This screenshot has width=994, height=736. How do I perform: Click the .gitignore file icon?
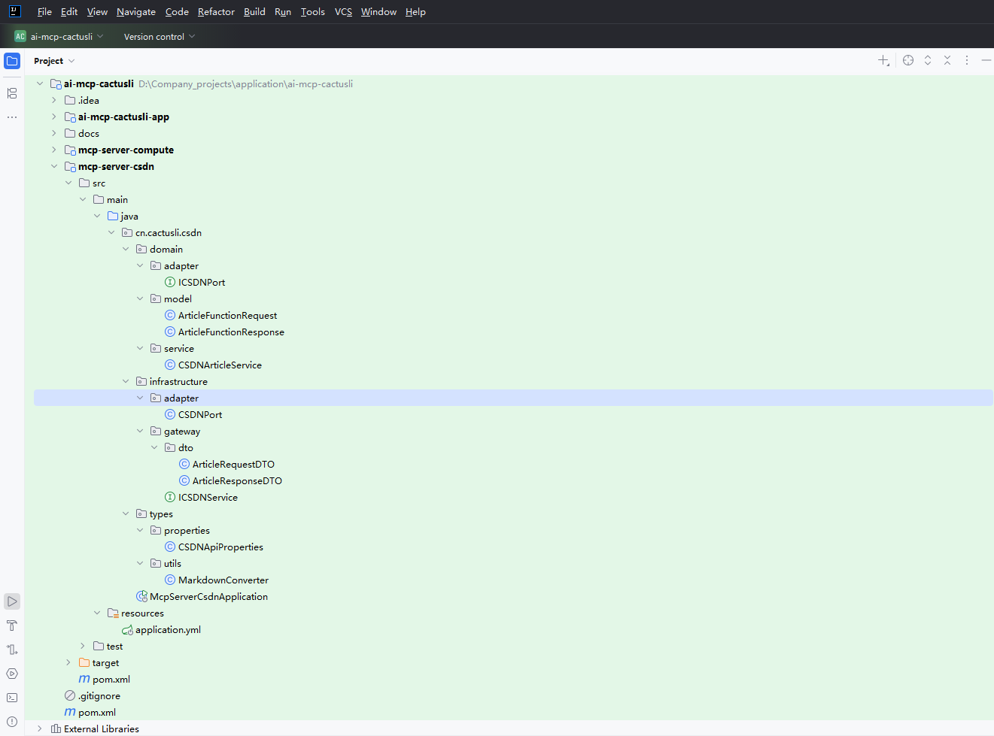click(x=70, y=696)
